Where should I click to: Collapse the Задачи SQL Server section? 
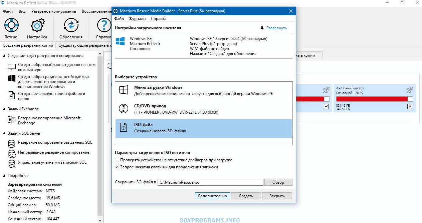4,133
